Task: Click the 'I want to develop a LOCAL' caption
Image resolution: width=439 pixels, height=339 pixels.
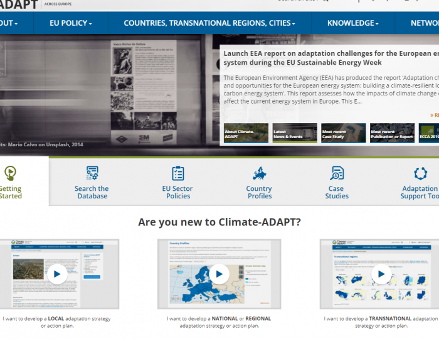Action: 57,322
